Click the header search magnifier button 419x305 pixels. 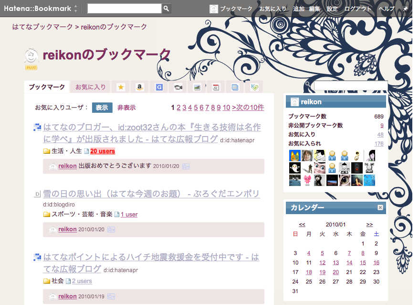(x=166, y=9)
